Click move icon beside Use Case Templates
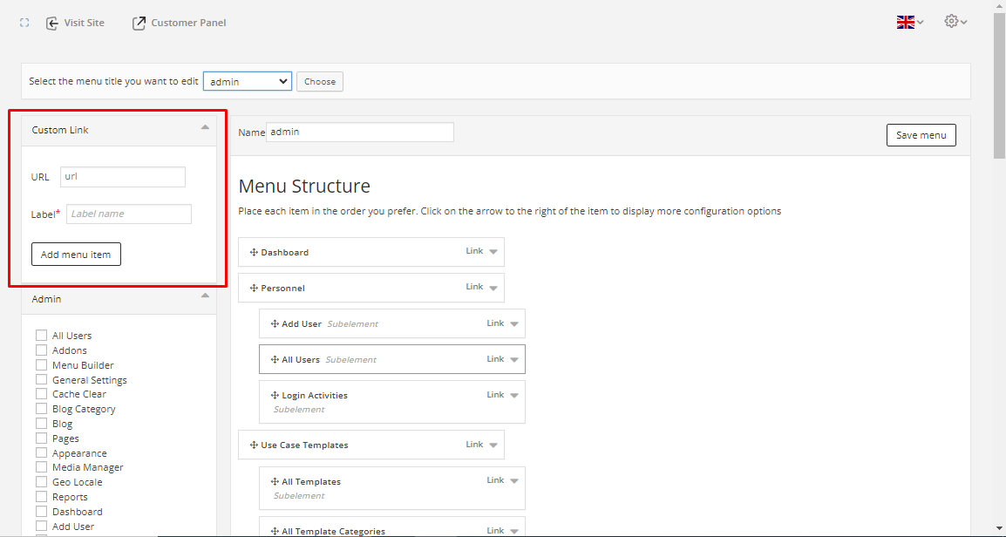Image resolution: width=1006 pixels, height=537 pixels. (254, 445)
